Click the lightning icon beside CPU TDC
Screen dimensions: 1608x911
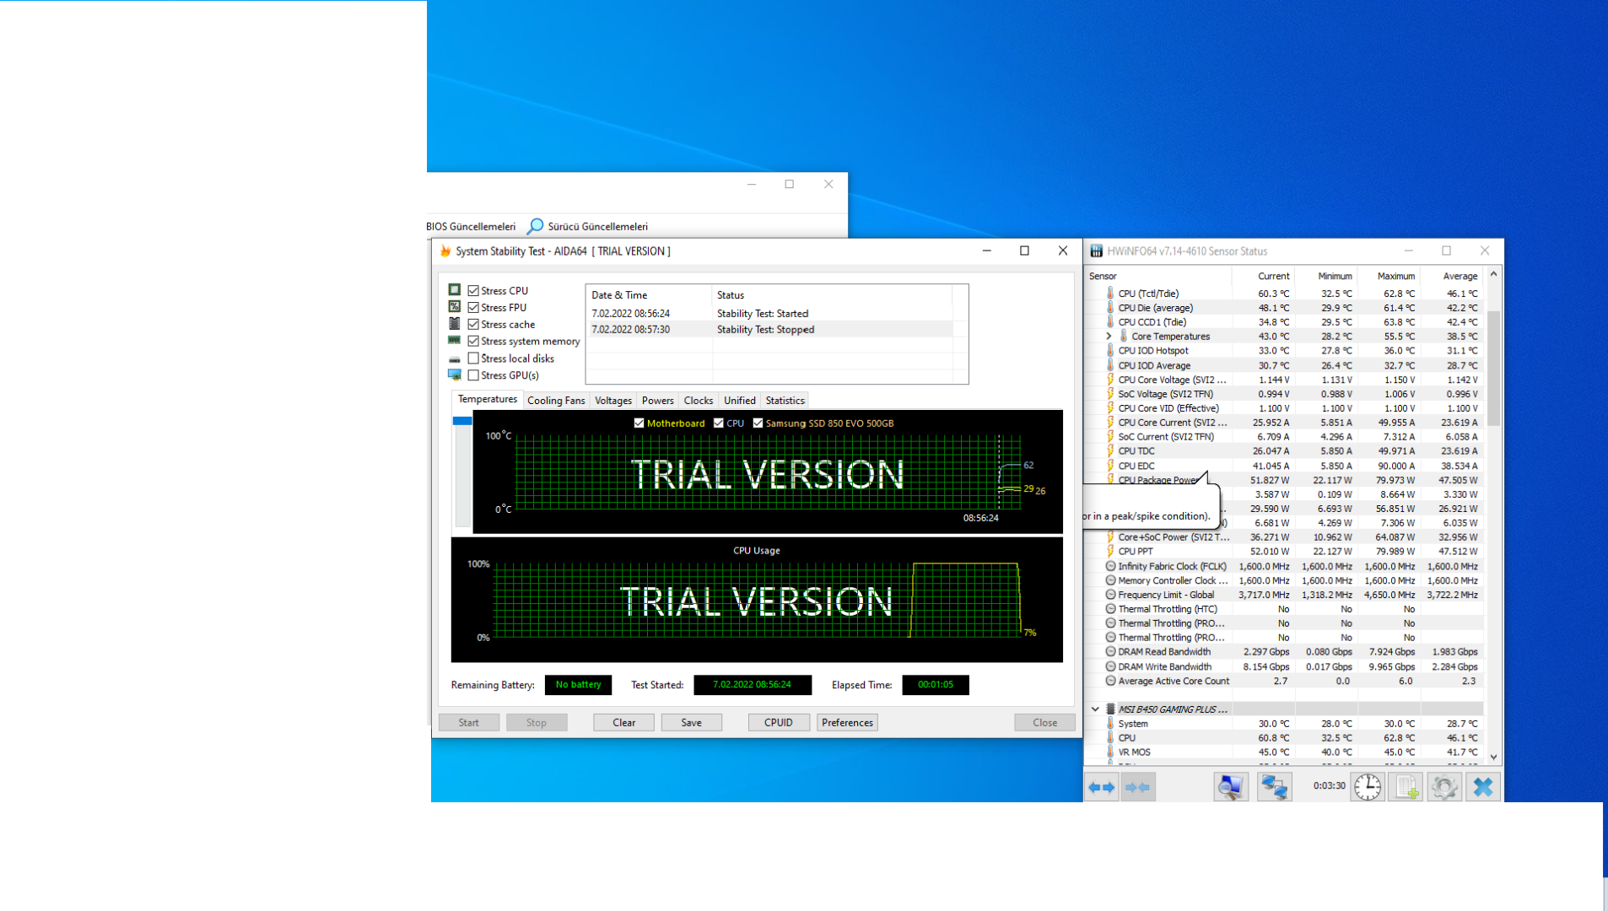pos(1110,451)
